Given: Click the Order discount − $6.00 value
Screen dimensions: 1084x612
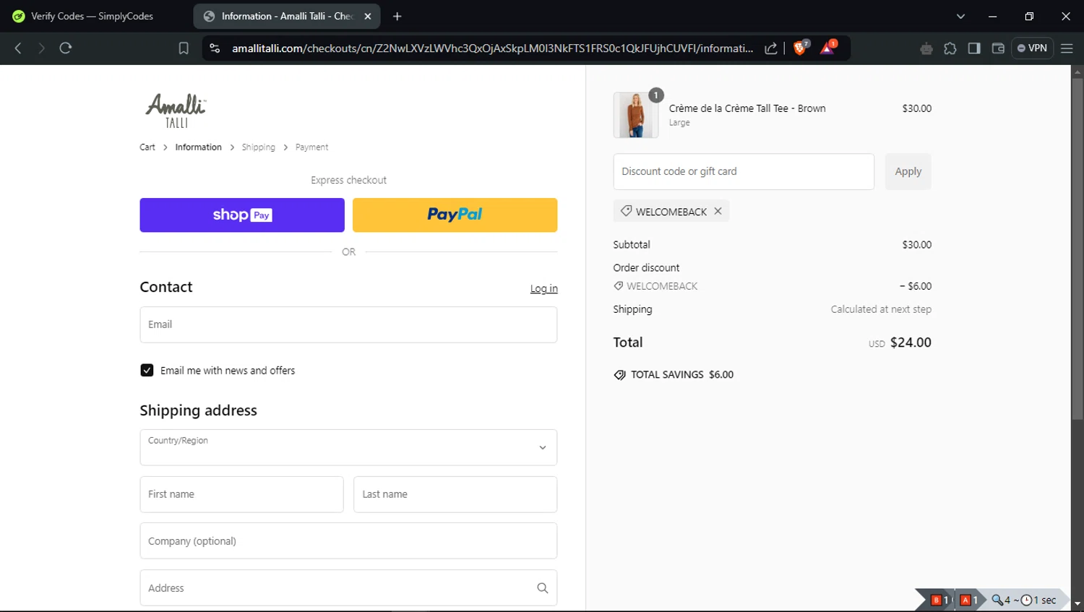Looking at the screenshot, I should (916, 286).
